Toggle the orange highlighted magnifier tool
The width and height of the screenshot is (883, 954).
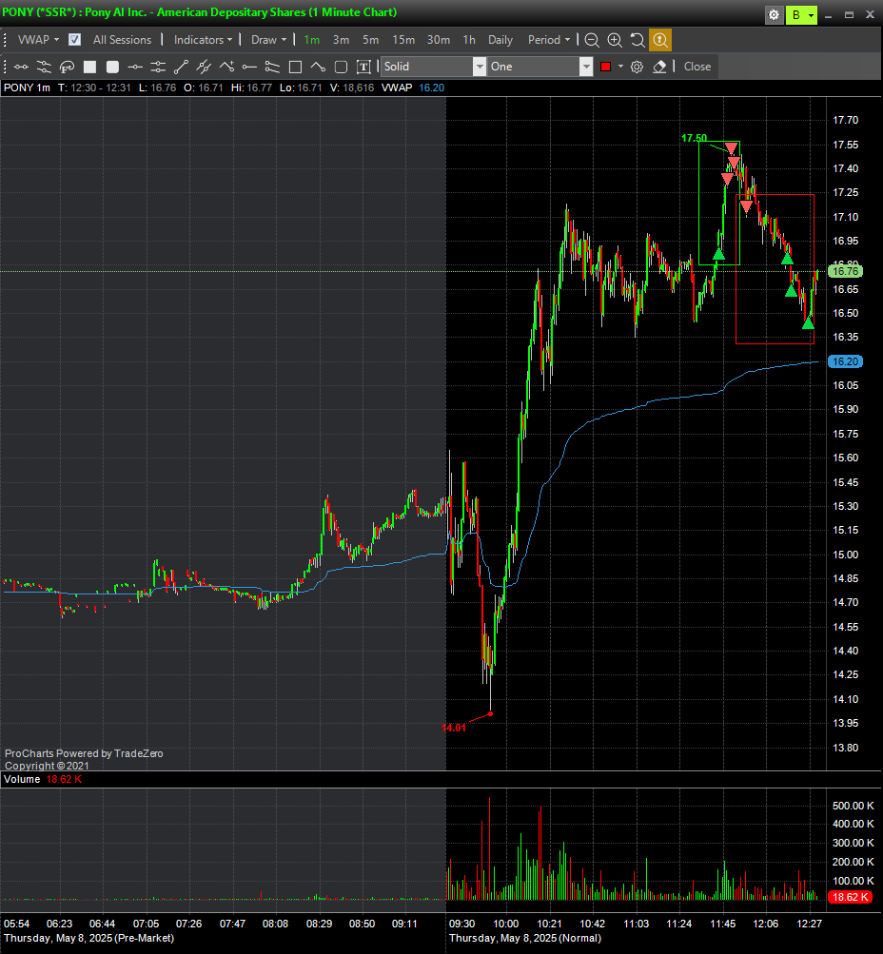(x=660, y=40)
